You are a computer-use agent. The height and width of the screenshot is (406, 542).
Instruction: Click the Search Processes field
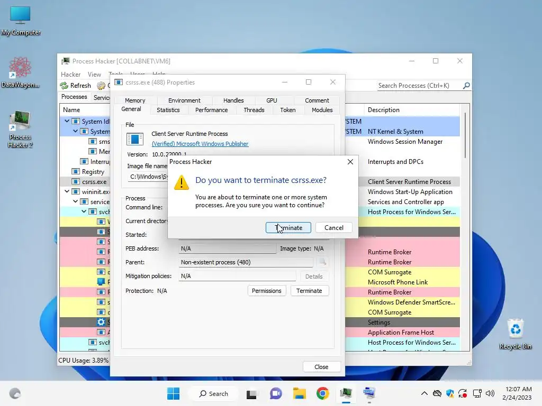420,85
